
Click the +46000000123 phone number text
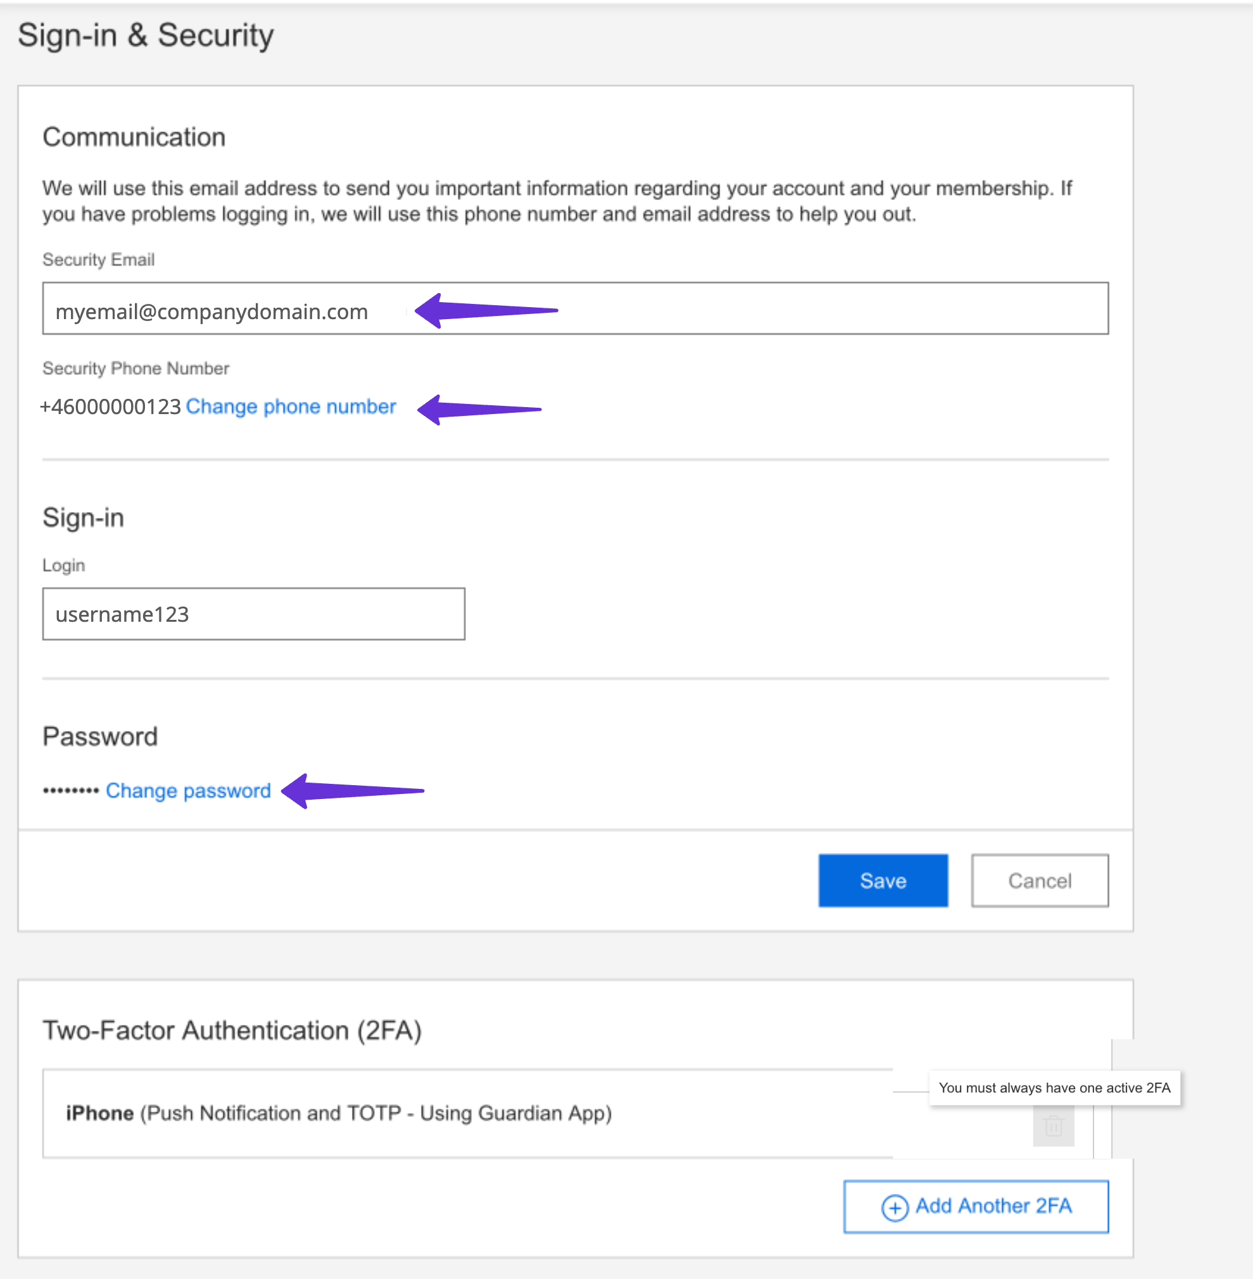(x=111, y=406)
